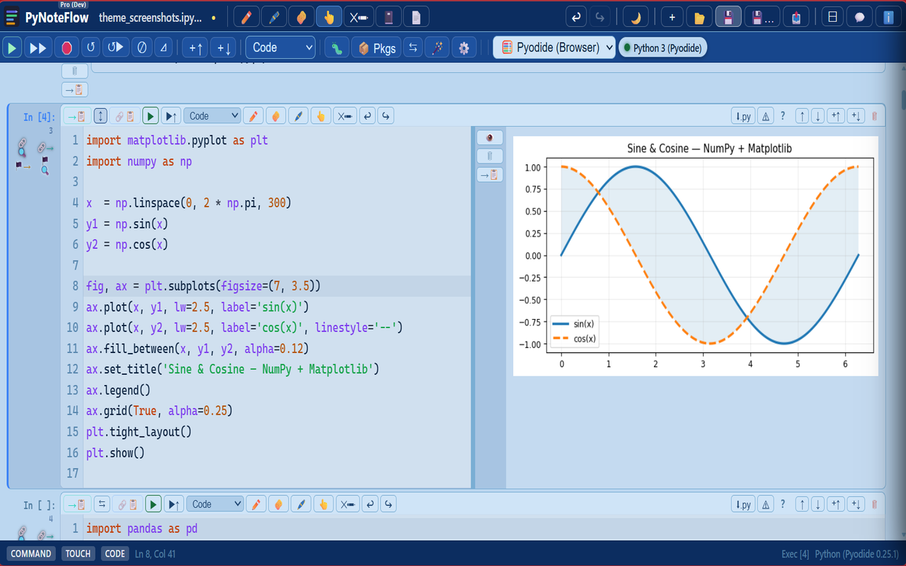This screenshot has width=906, height=566.
Task: Click the blue pen icon in the top toolbar
Action: pos(273,17)
